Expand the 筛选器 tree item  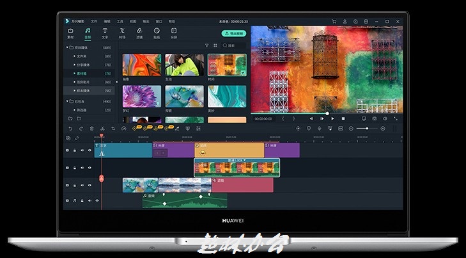pos(75,110)
